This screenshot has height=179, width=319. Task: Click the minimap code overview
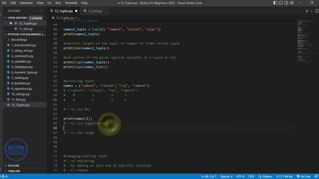click(306, 42)
